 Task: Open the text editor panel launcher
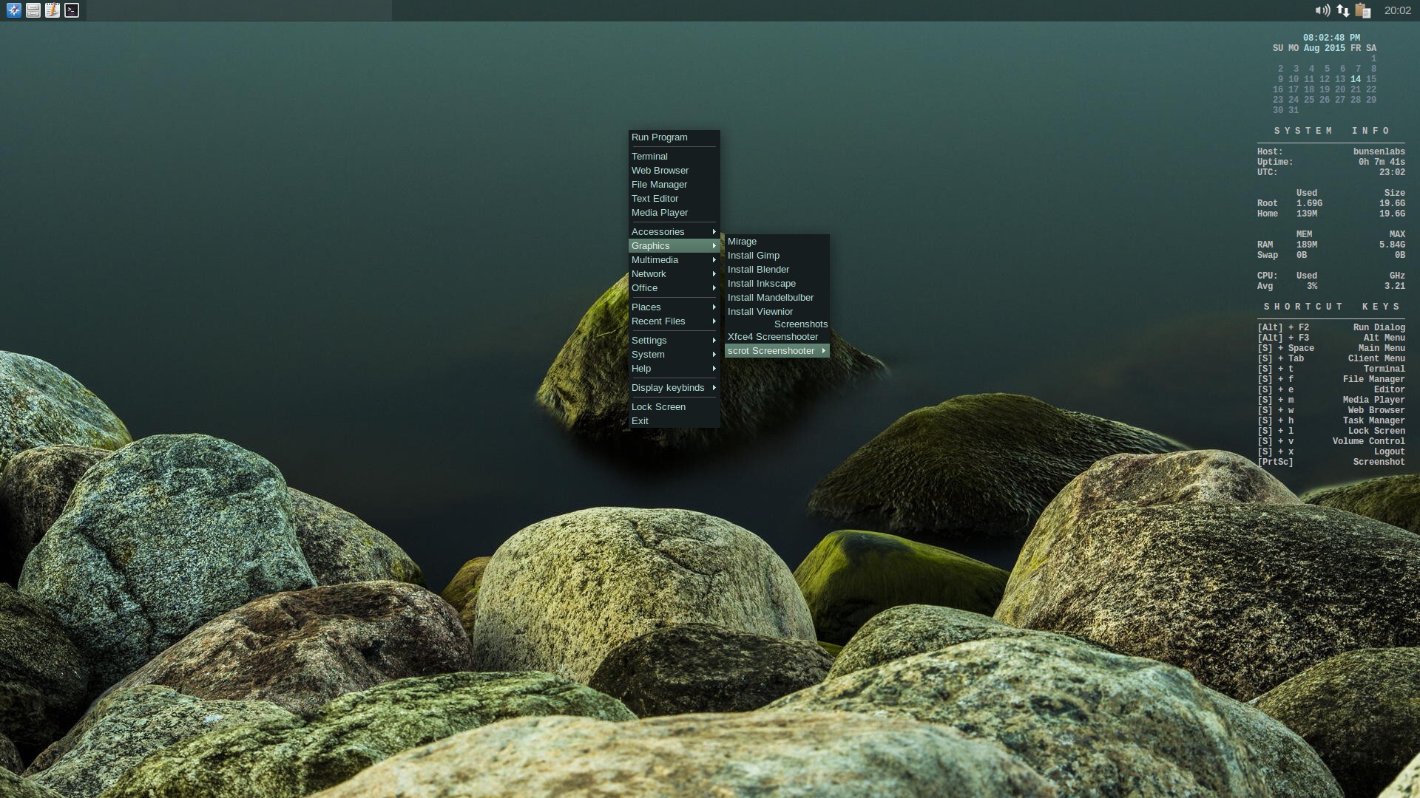point(53,10)
